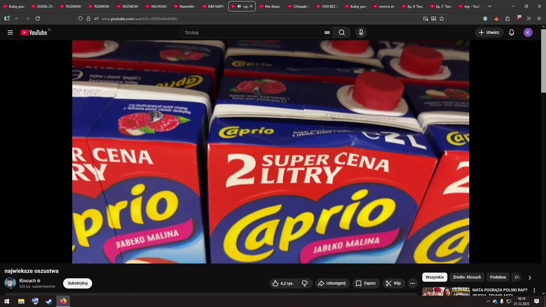Open the purple K account avatar

point(528,32)
